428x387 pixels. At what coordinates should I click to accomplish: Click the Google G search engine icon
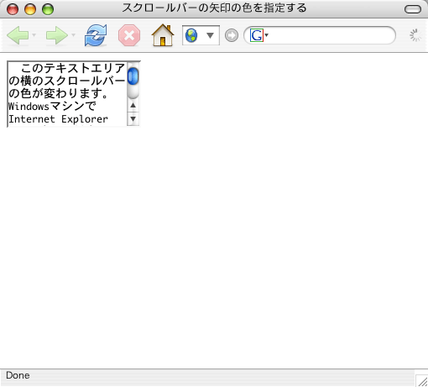[257, 35]
